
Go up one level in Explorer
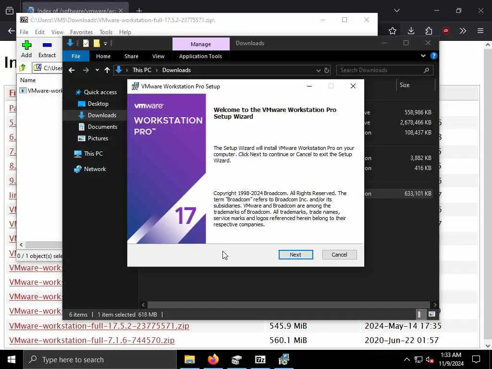(x=107, y=70)
